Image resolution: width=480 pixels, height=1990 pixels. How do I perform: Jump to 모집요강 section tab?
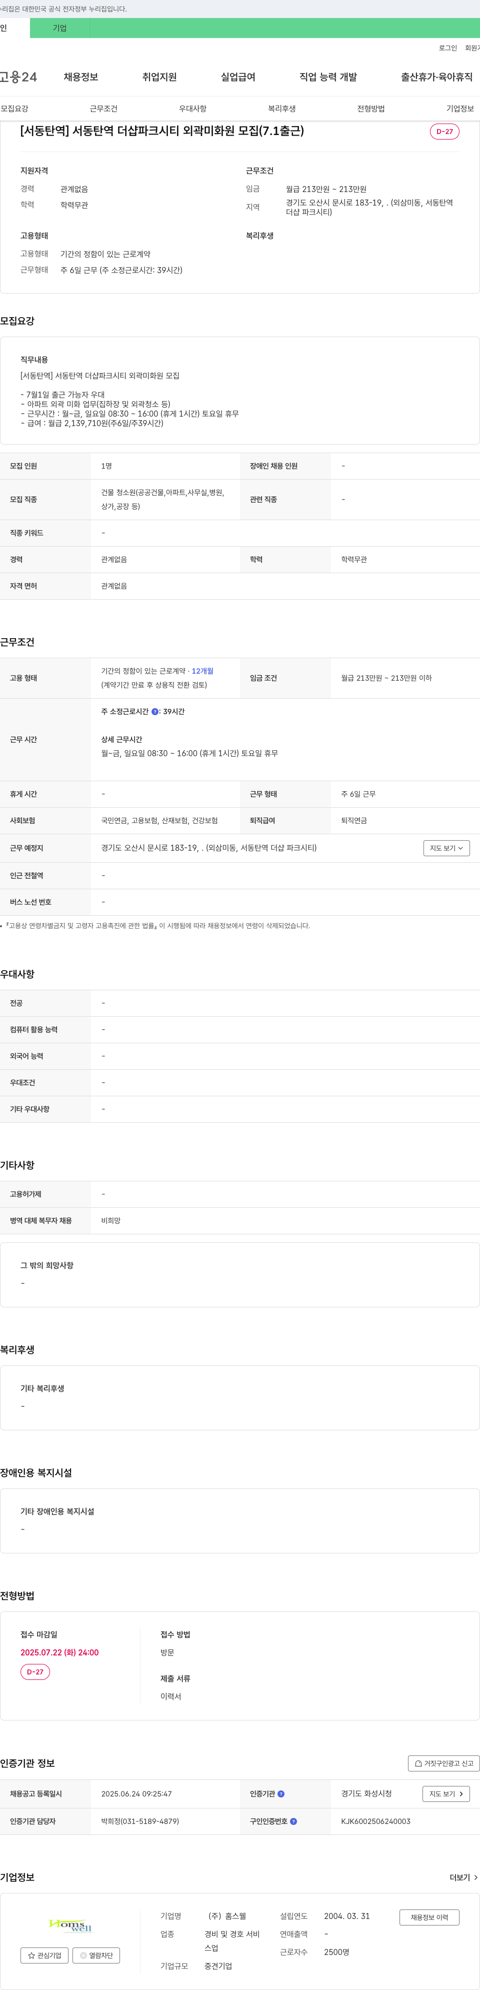pyautogui.click(x=14, y=109)
